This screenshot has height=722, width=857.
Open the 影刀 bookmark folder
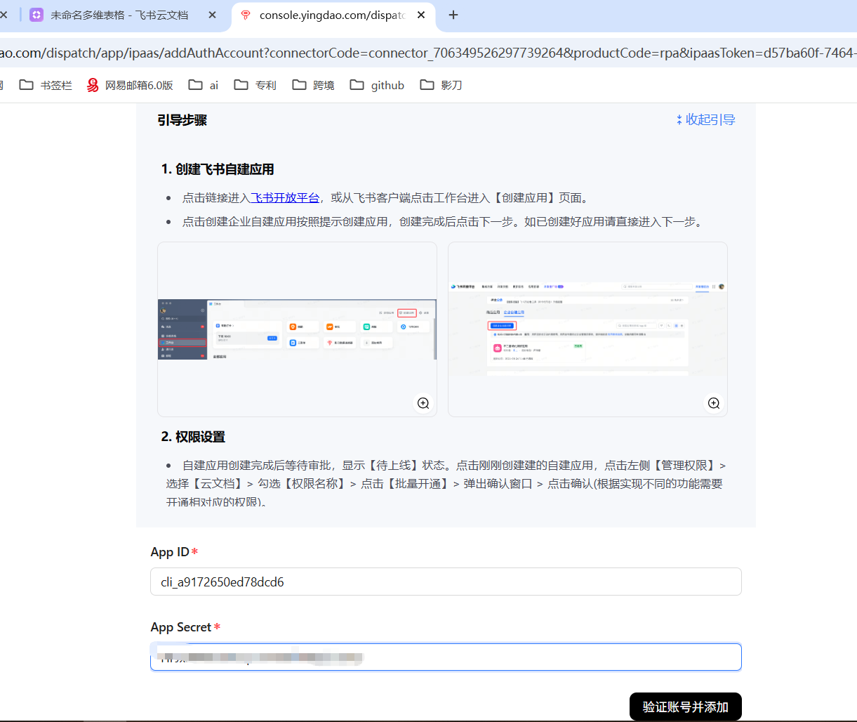click(x=441, y=85)
